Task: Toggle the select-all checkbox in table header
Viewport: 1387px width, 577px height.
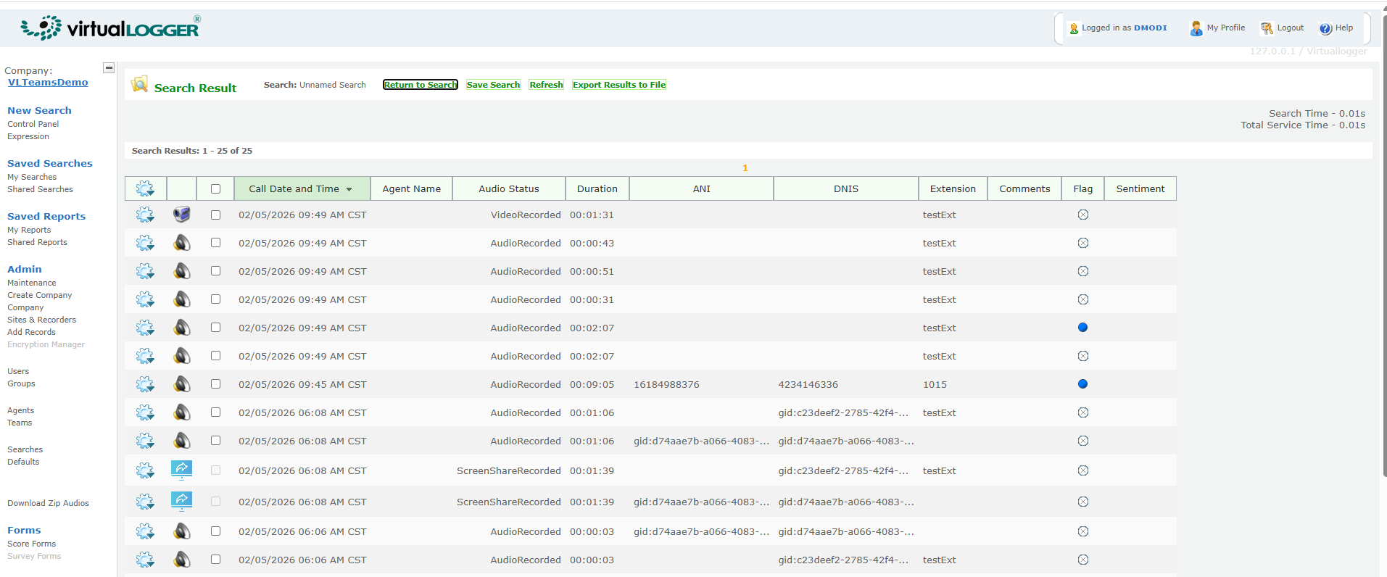Action: click(x=215, y=188)
